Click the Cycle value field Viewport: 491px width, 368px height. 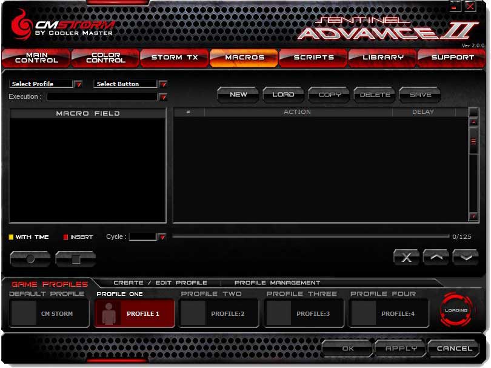[x=143, y=237]
